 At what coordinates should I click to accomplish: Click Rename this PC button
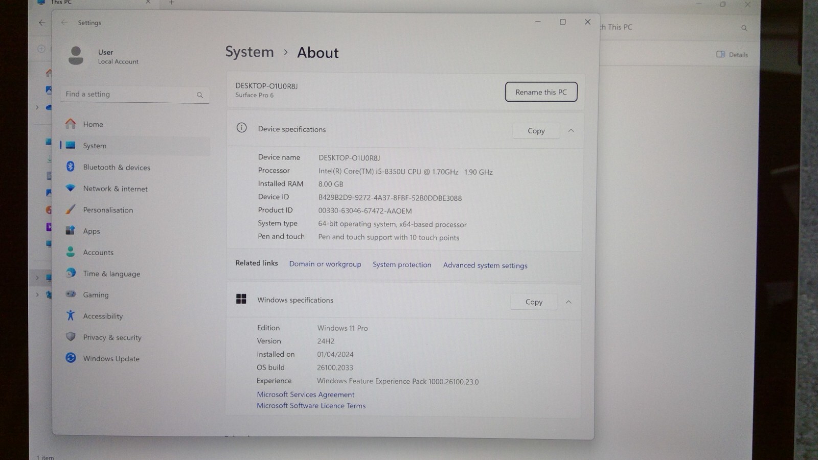(541, 92)
